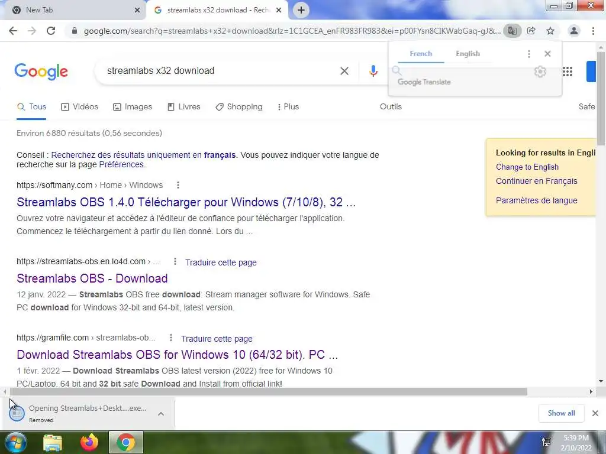Image resolution: width=606 pixels, height=454 pixels.
Task: Click the padlock site info icon
Action: point(75,31)
